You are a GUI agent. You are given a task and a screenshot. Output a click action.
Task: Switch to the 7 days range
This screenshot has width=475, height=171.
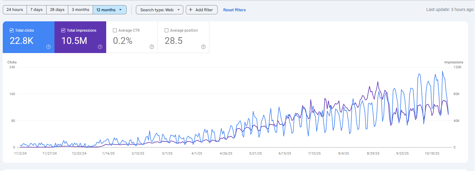point(36,10)
